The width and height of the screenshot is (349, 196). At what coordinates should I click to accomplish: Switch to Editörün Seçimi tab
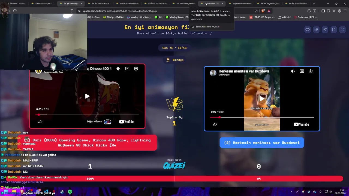(x=43, y=4)
